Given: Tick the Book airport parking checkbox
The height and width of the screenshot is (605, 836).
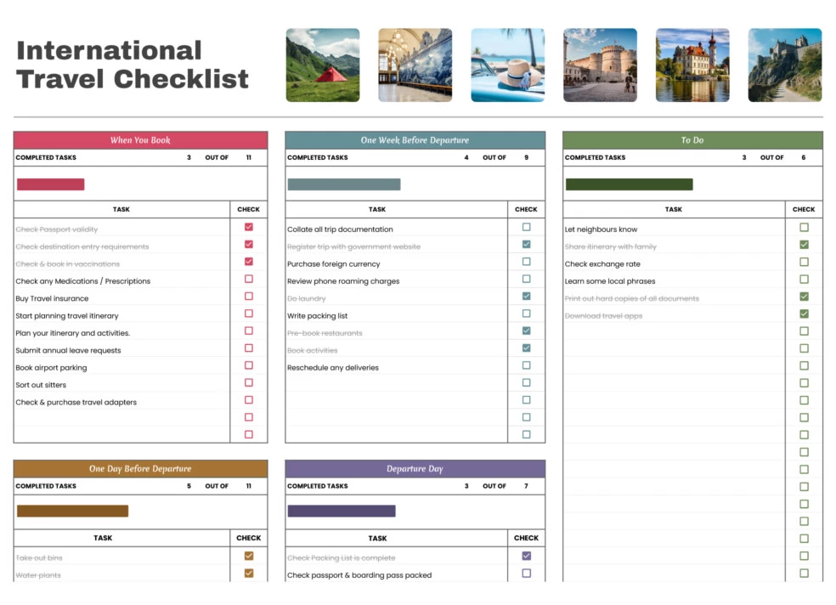Looking at the screenshot, I should point(248,365).
